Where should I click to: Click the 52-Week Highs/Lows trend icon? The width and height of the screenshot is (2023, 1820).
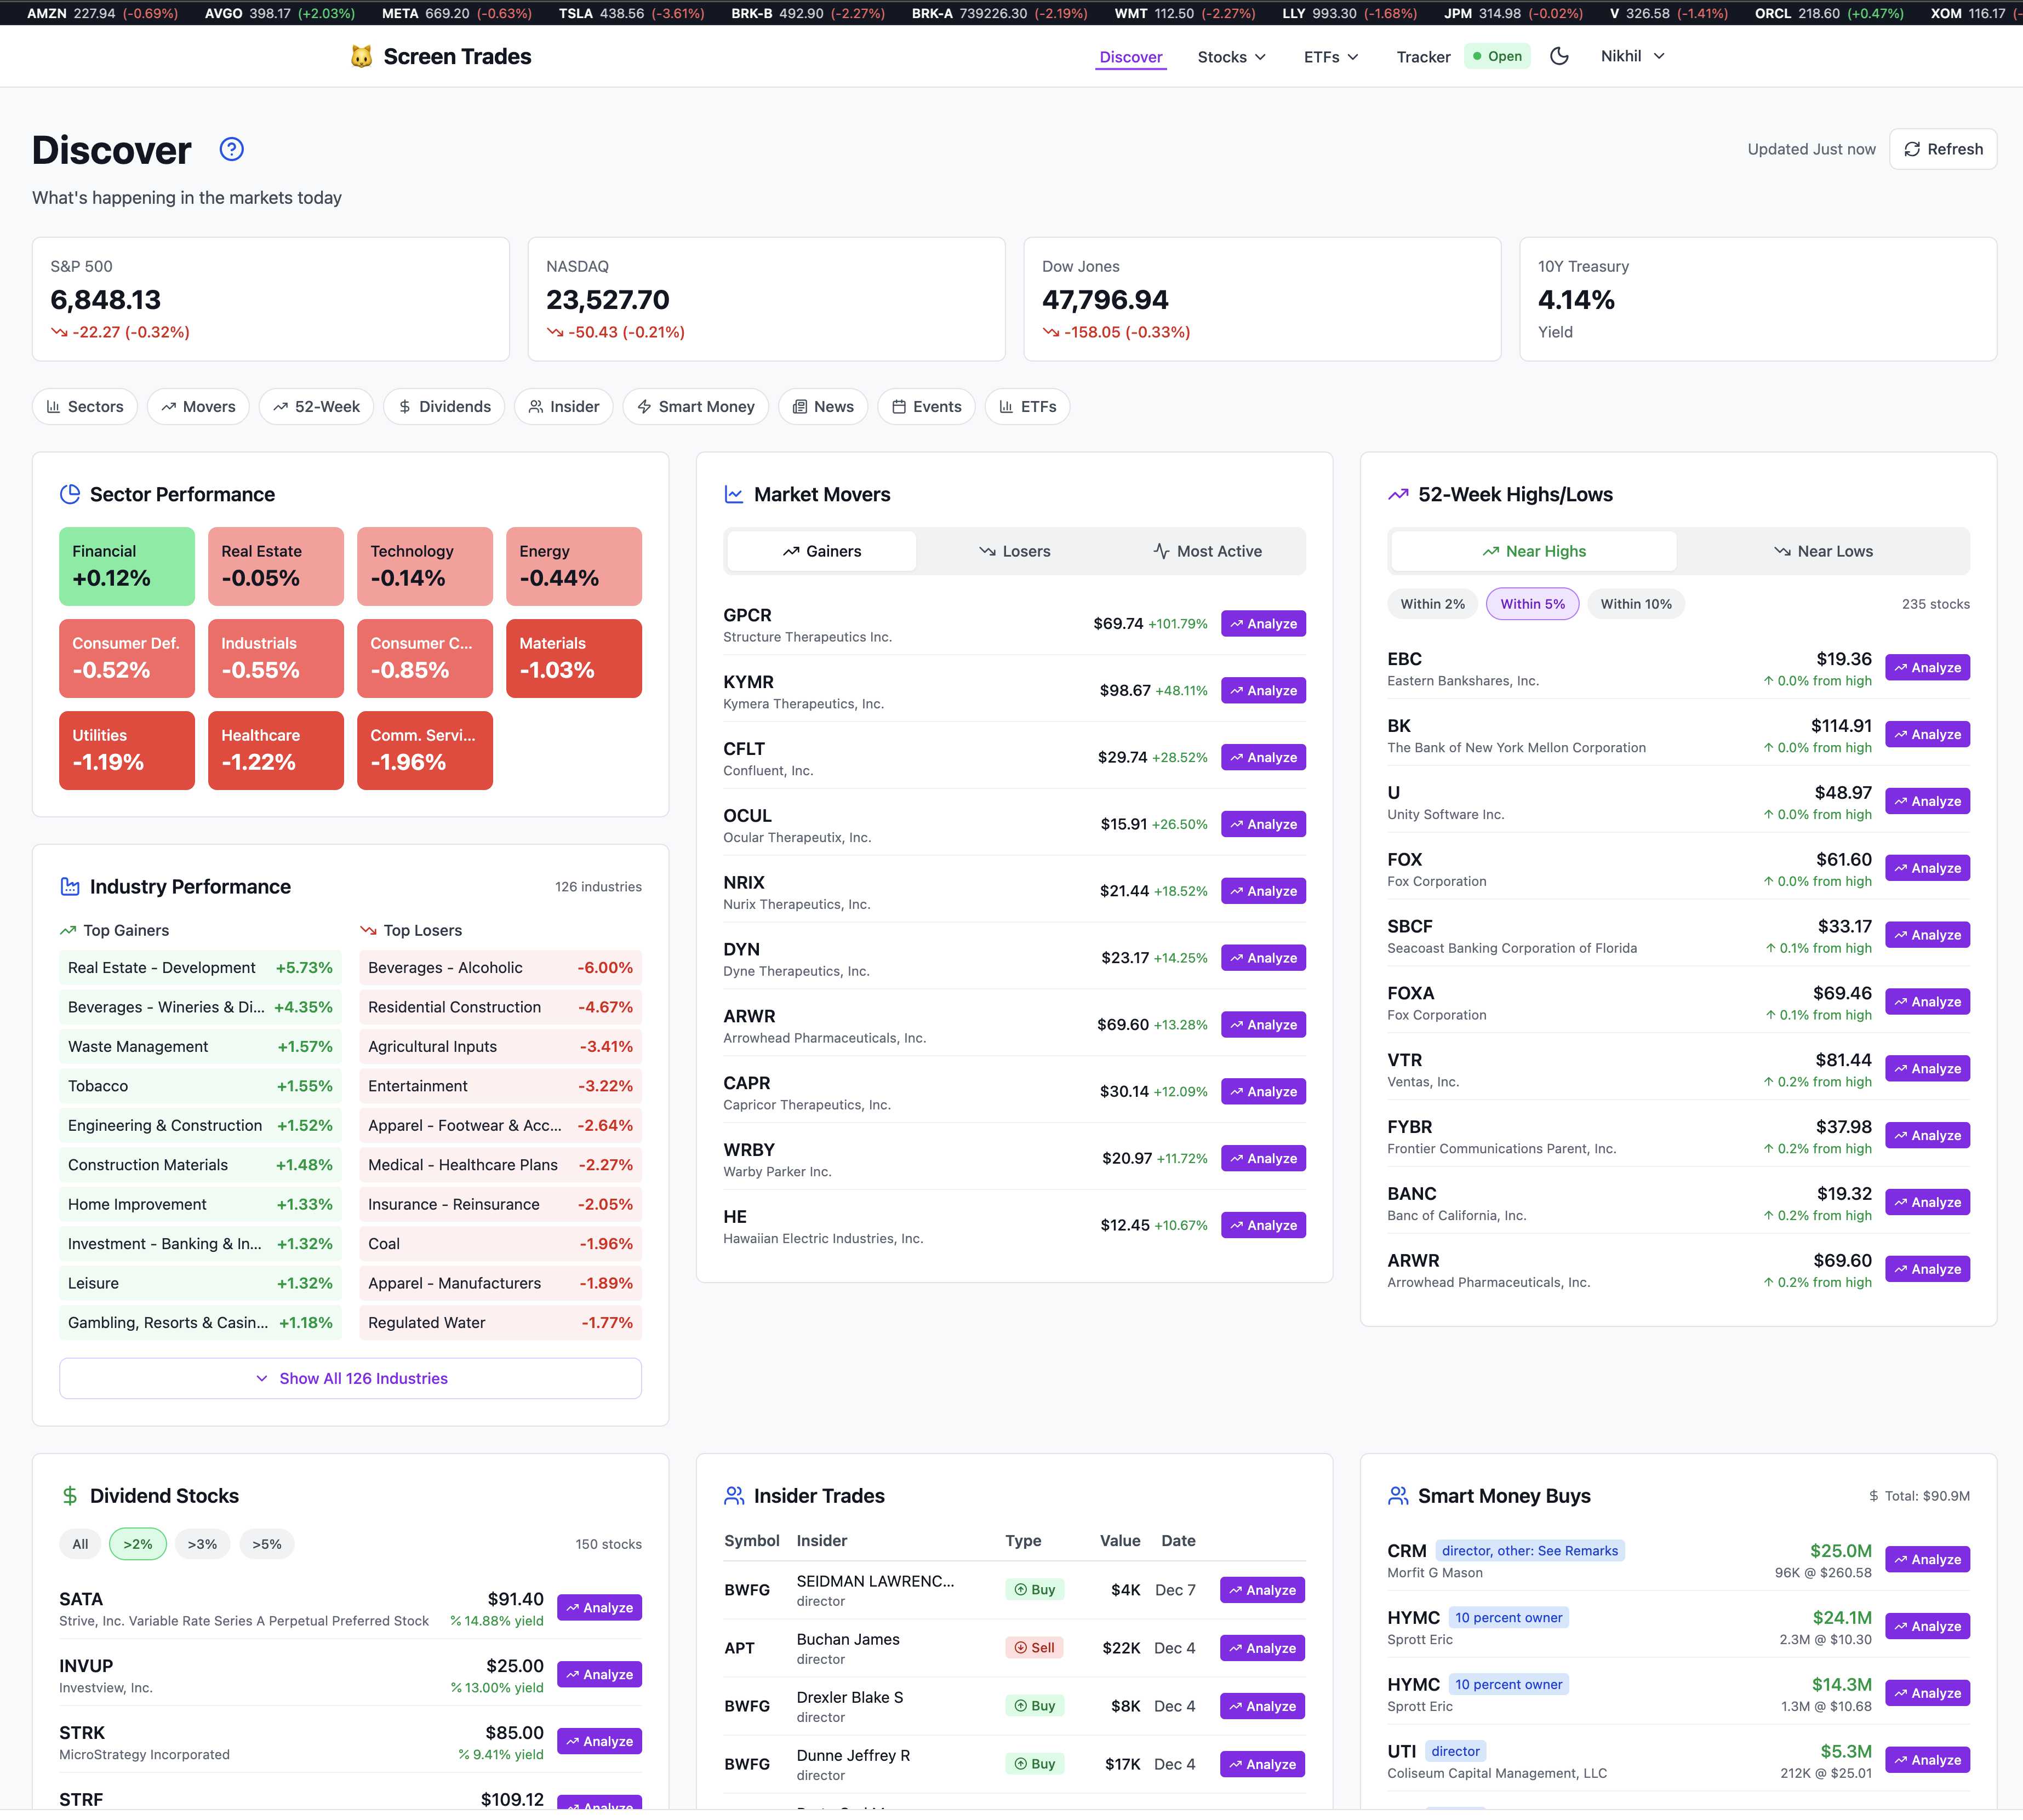(1398, 494)
